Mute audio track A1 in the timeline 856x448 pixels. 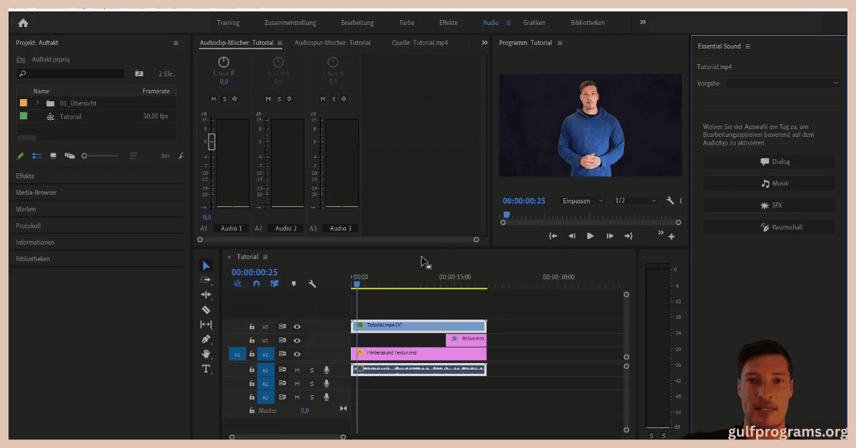[x=297, y=370]
